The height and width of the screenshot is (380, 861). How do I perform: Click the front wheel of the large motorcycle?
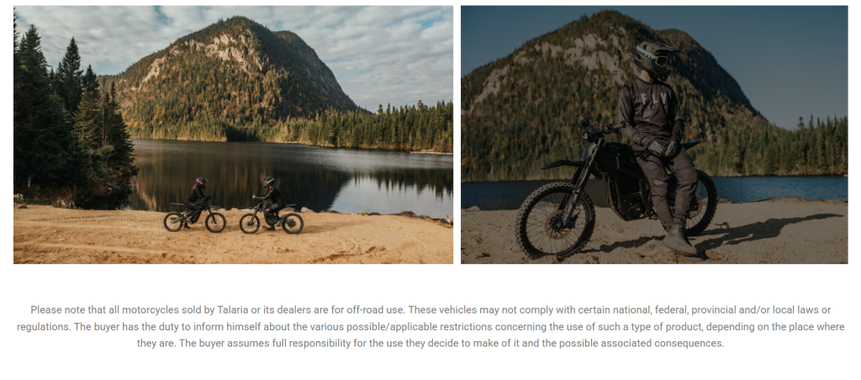tap(555, 221)
